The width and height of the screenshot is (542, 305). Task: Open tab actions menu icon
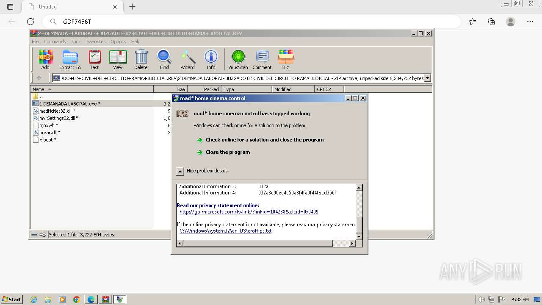[x=10, y=7]
